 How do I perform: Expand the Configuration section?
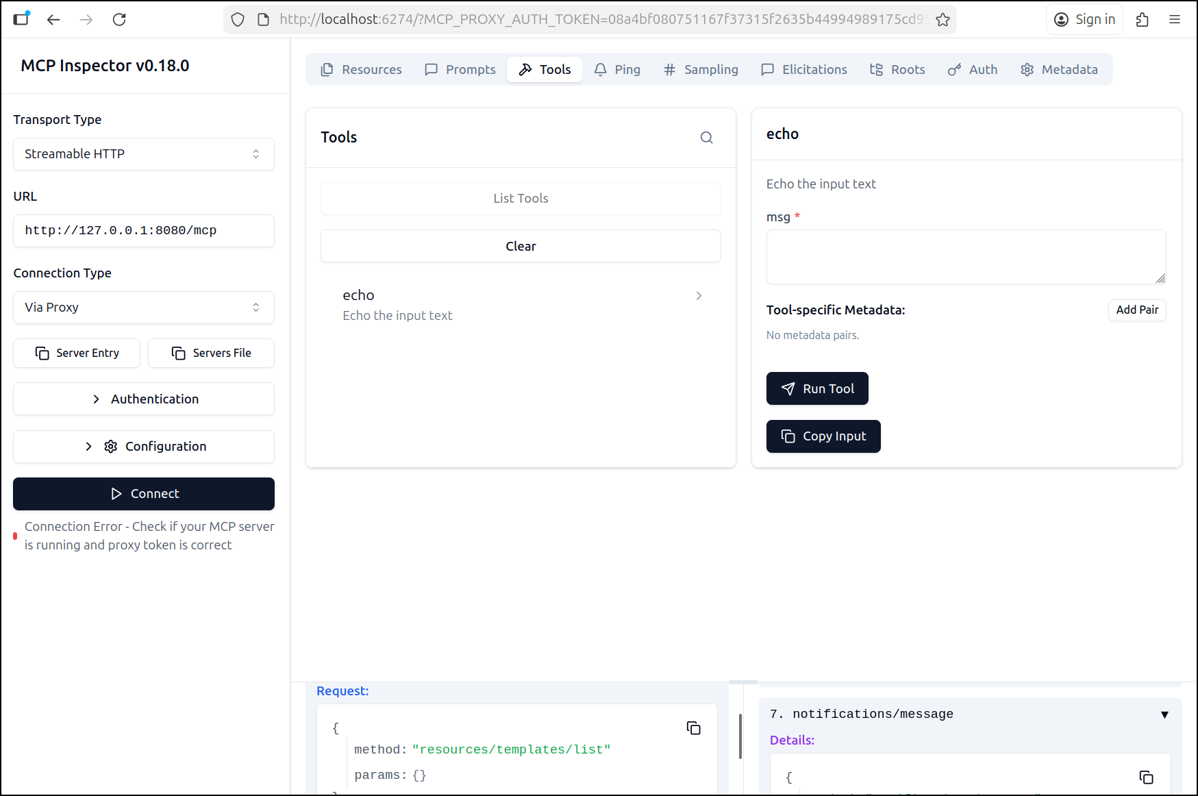[144, 447]
